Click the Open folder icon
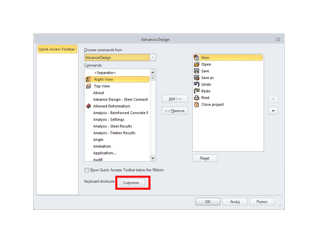 pyautogui.click(x=197, y=64)
